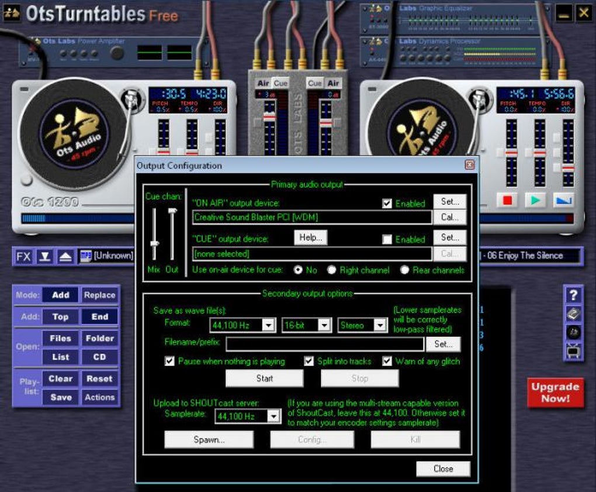The width and height of the screenshot is (596, 492).
Task: Click the blue fade button on right deck
Action: (563, 200)
